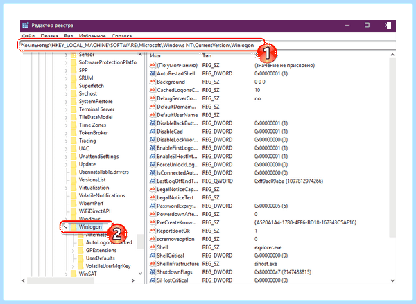416x304 pixels.
Task: Click the WinSAT folder icon
Action: click(73, 274)
